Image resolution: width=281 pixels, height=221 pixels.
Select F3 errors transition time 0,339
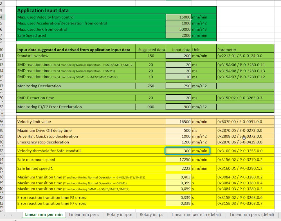179,198
